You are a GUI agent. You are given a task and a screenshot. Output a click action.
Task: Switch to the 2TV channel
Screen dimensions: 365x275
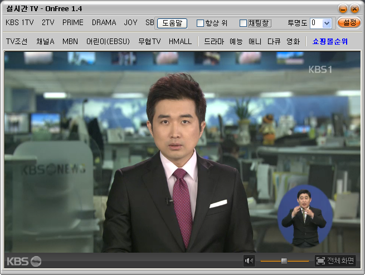48,23
